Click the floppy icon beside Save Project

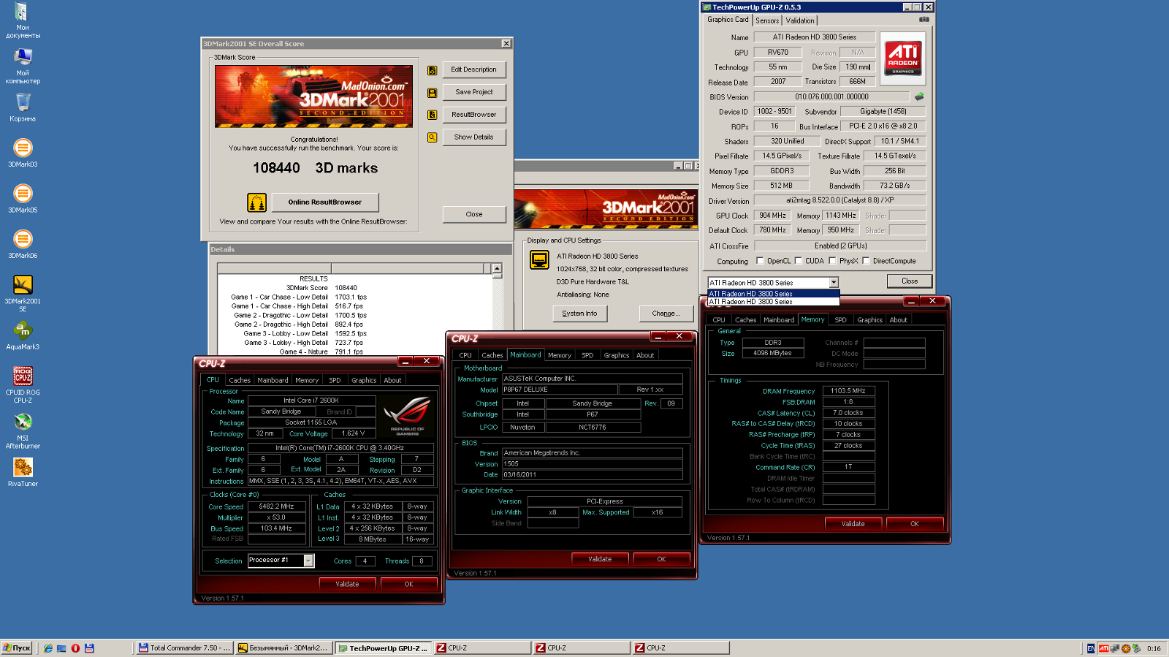coord(433,93)
